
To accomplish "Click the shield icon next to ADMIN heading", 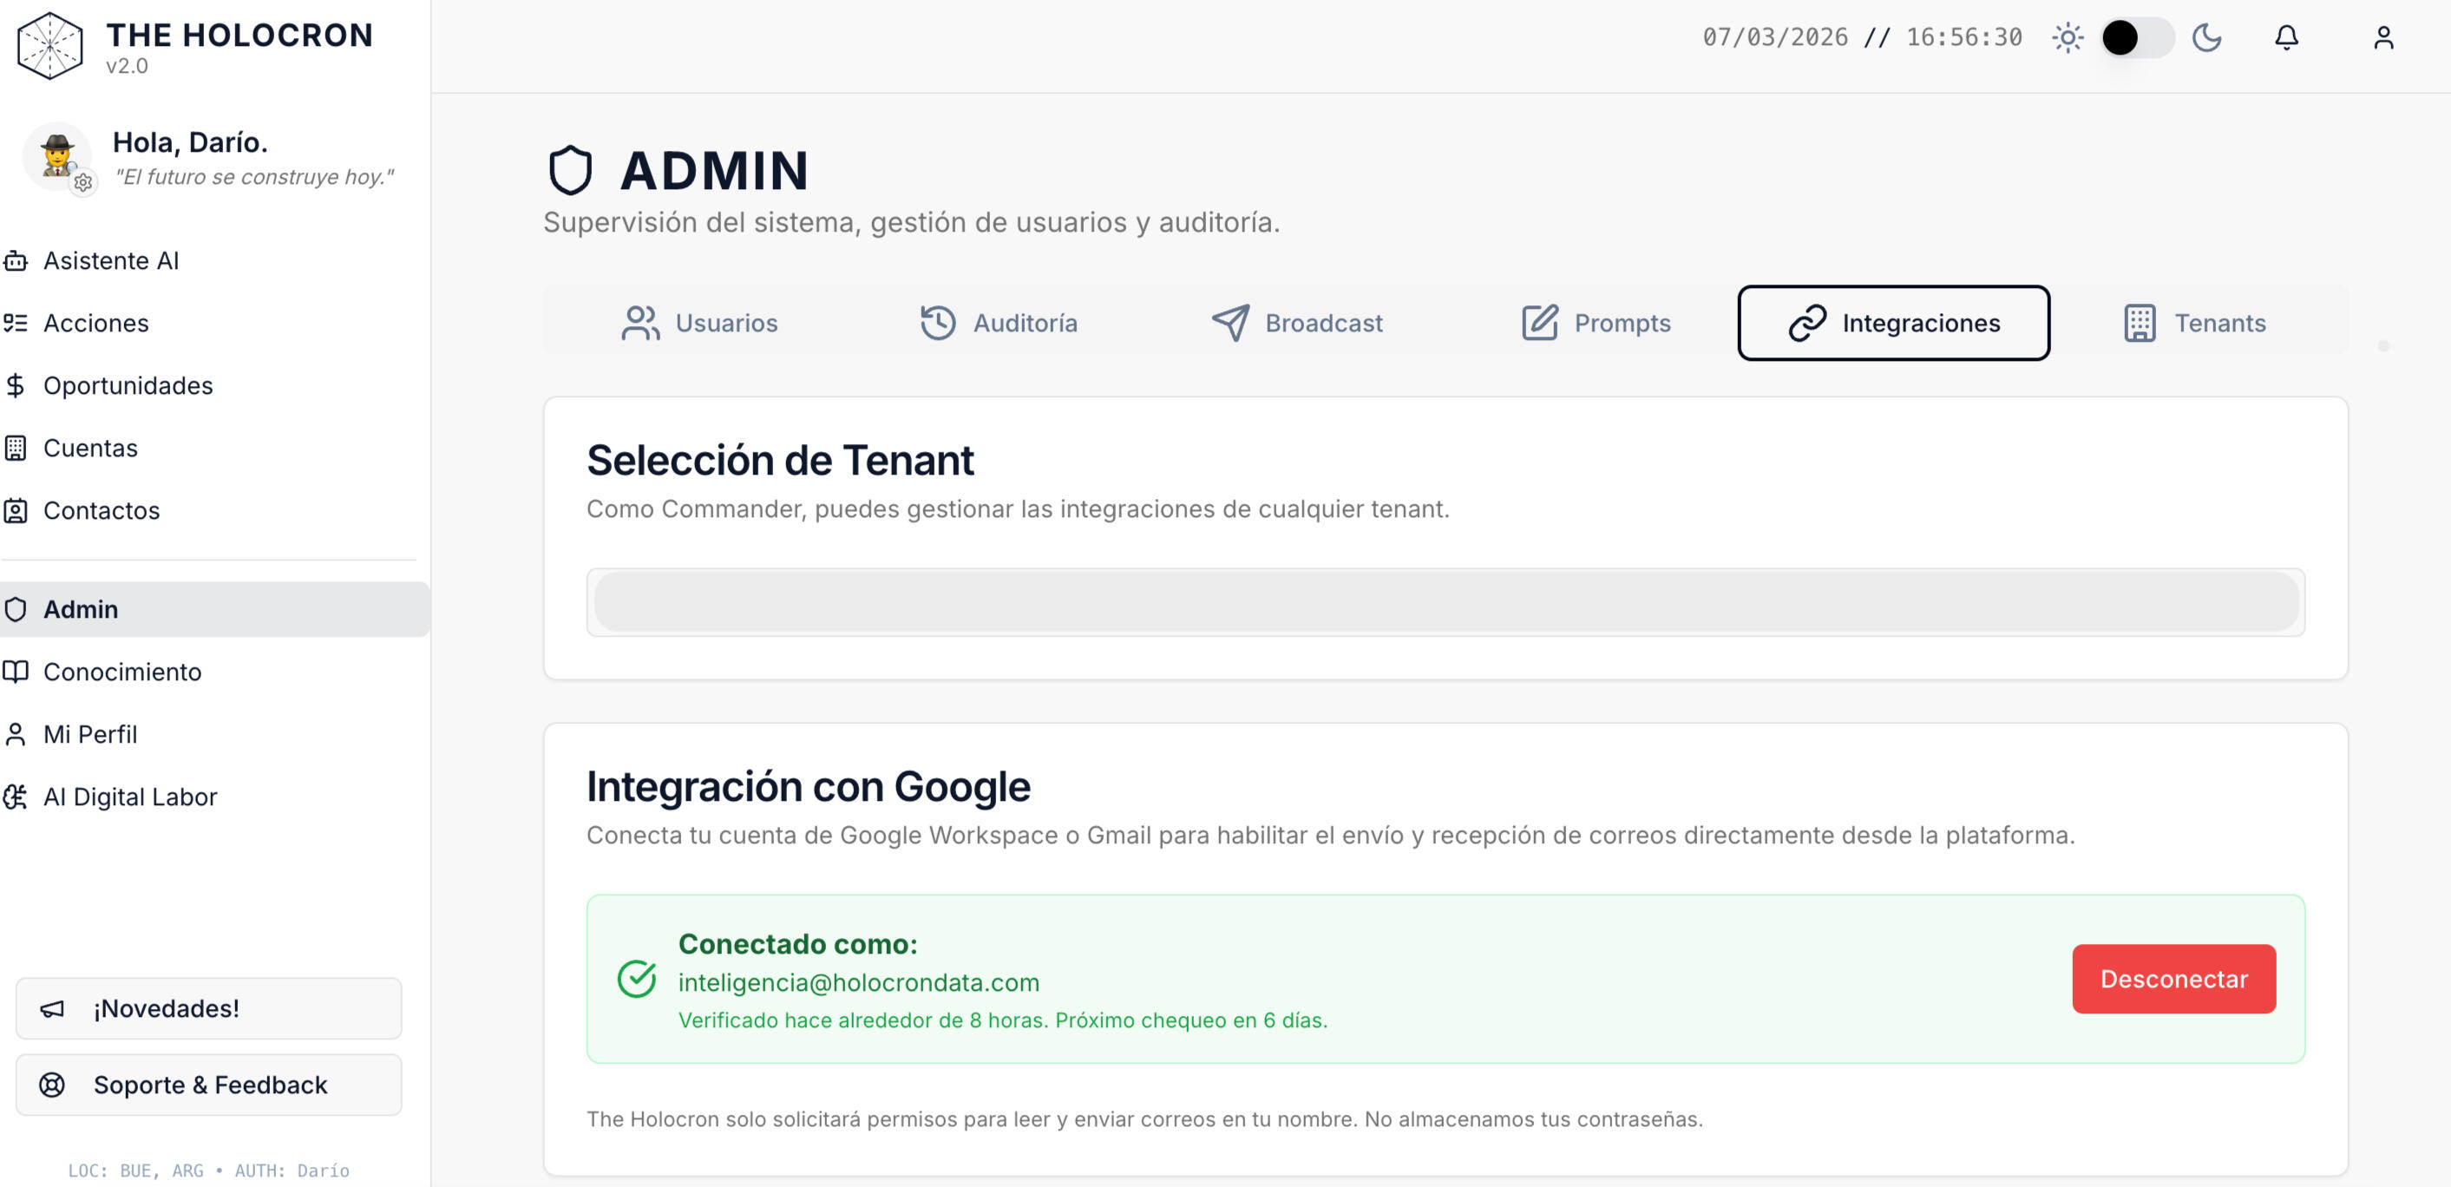I will 570,170.
